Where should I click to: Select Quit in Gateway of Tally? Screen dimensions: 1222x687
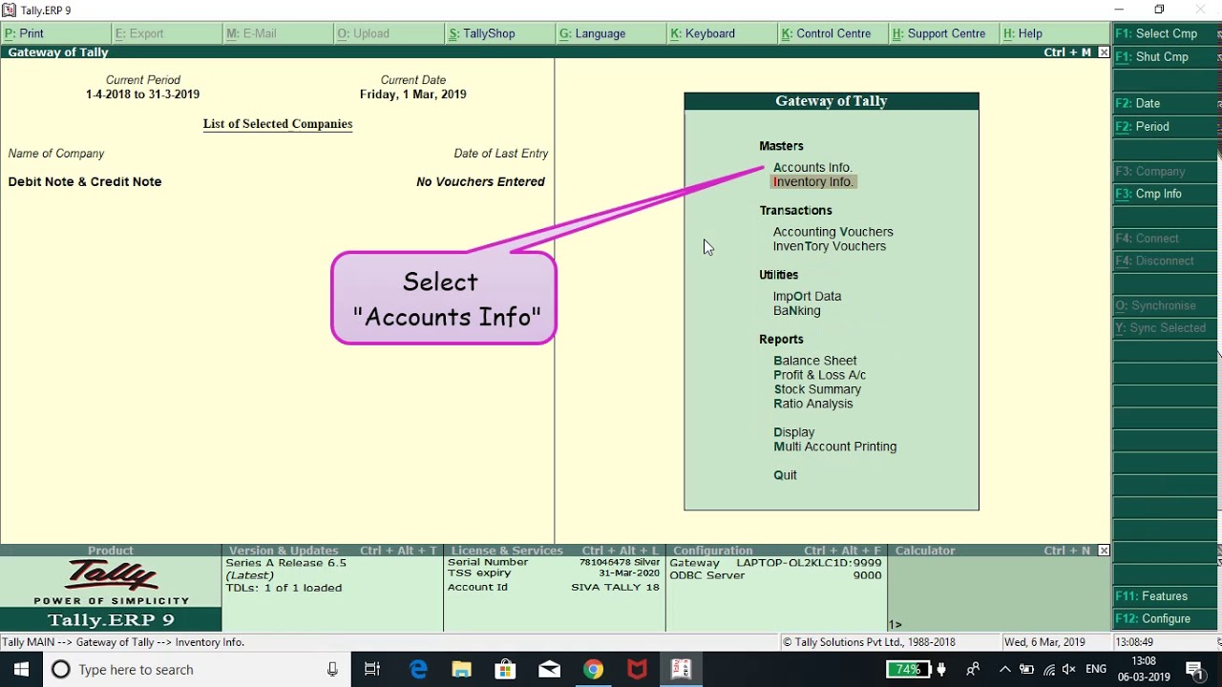tap(786, 475)
